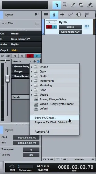Open Groove Delay insert menu arrow

(13, 66)
